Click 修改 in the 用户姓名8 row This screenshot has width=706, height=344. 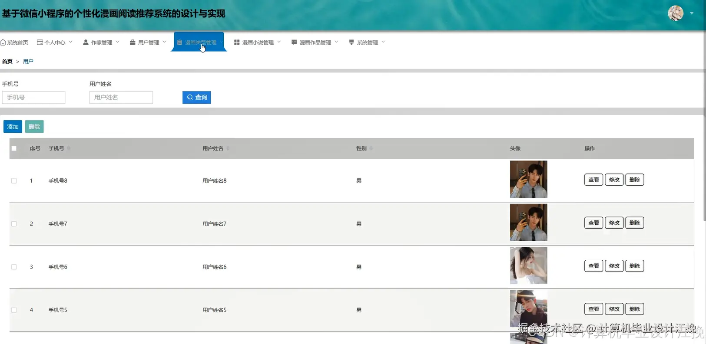click(x=614, y=180)
